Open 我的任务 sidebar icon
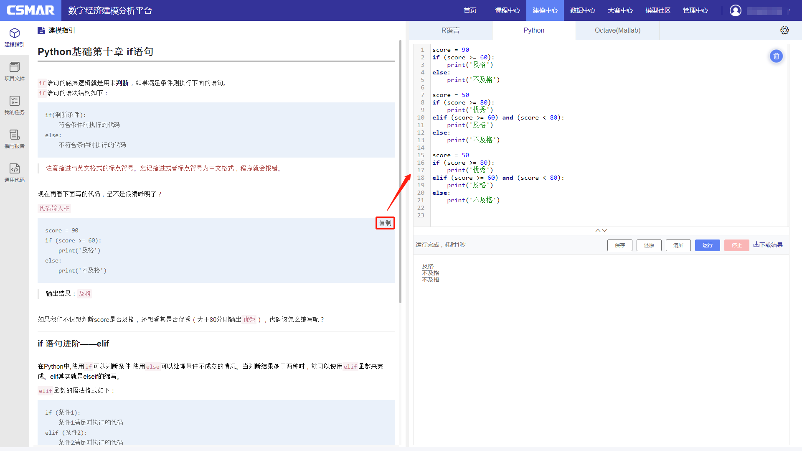Screen dimensions: 802x451 coord(15,105)
